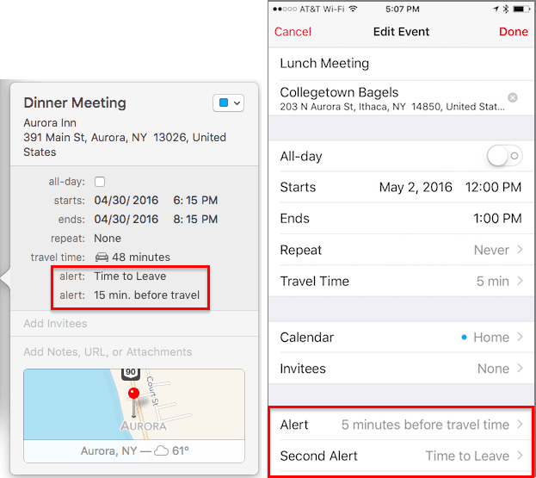
Task: Open the Repeat Never row
Action: (401, 250)
